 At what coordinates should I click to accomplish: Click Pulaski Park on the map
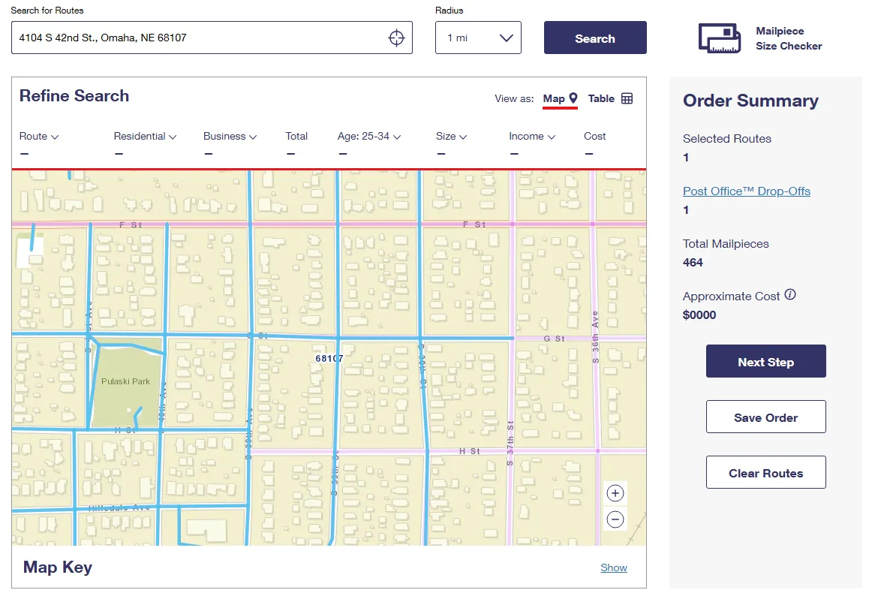tap(125, 381)
